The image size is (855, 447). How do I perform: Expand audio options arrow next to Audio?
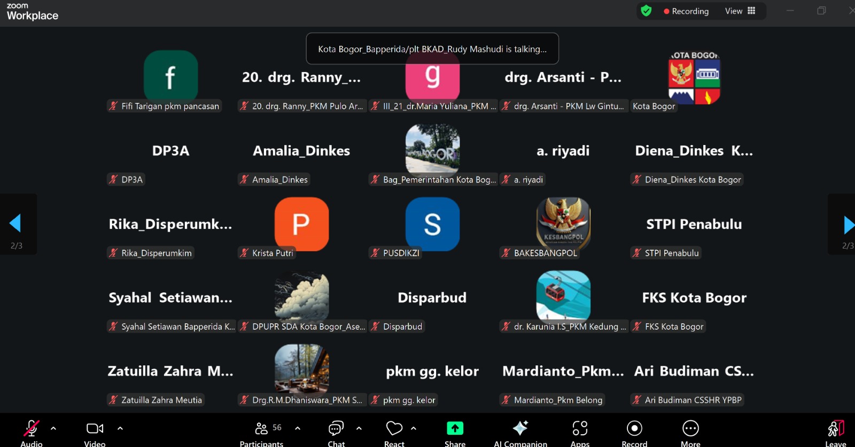pyautogui.click(x=53, y=428)
